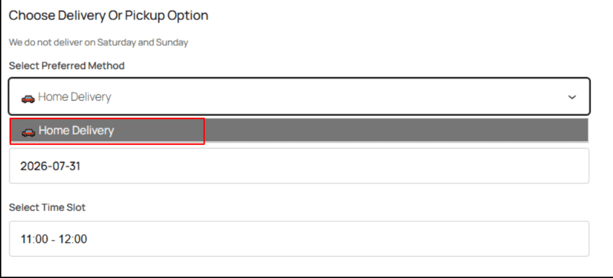Screen dimensions: 613x278
Task: Click the 2026-07-31 date text
Action: 50,166
